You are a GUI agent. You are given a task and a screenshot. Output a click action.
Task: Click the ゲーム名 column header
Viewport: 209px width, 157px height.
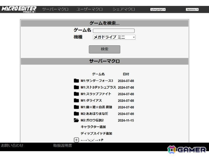coord(98,74)
